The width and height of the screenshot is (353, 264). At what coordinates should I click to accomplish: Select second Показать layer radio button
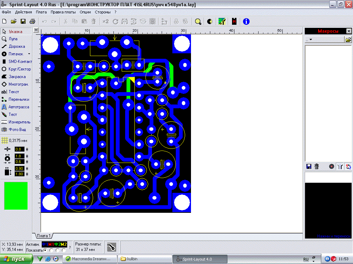tap(51, 250)
